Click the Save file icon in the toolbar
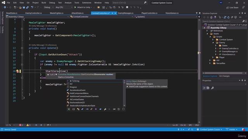The width and height of the screenshot is (248, 139). [x=24, y=7]
